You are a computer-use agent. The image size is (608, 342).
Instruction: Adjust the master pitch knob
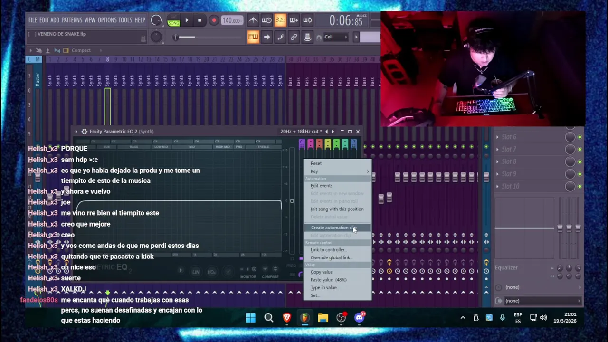pos(156,37)
